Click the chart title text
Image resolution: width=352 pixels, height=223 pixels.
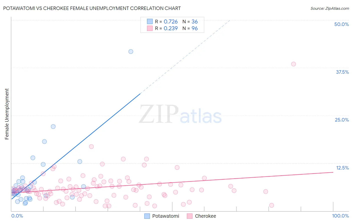pos(92,8)
